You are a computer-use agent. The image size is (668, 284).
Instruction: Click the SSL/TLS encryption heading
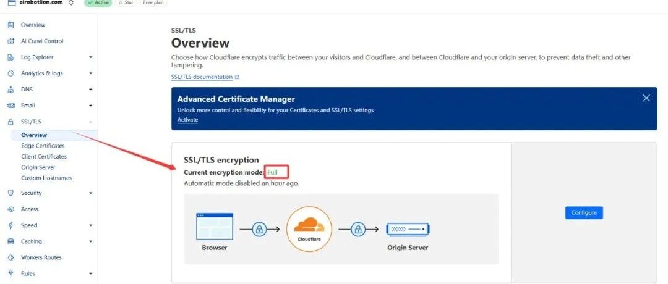(x=221, y=160)
